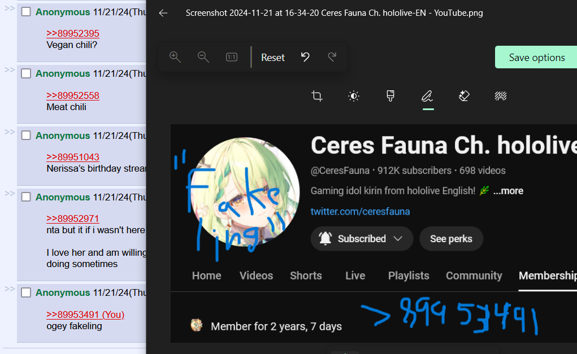
Task: Click the 'Meat chili' post text
Action: (x=66, y=107)
